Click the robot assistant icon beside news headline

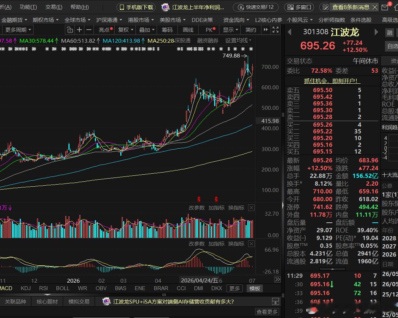[165, 7]
